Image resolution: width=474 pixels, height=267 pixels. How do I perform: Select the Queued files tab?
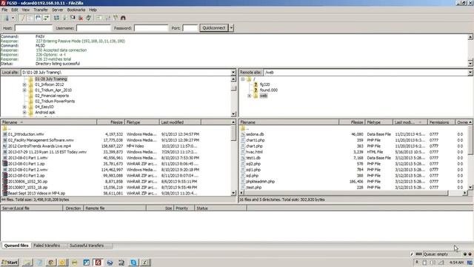16,245
